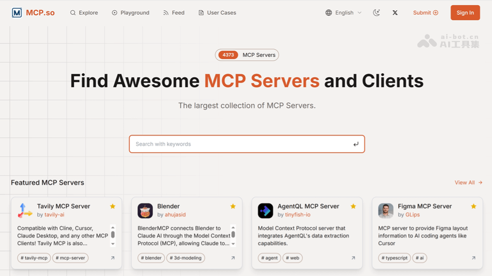Click the MCP.so logo icon
Screen dimensions: 492x276
(x=17, y=13)
